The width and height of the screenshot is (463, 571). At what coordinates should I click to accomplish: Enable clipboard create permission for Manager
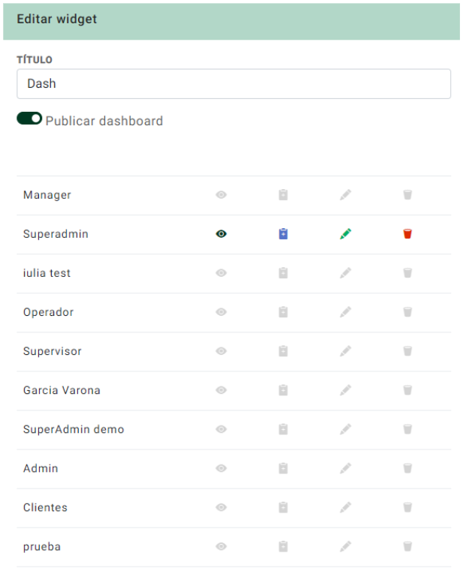[x=283, y=195]
